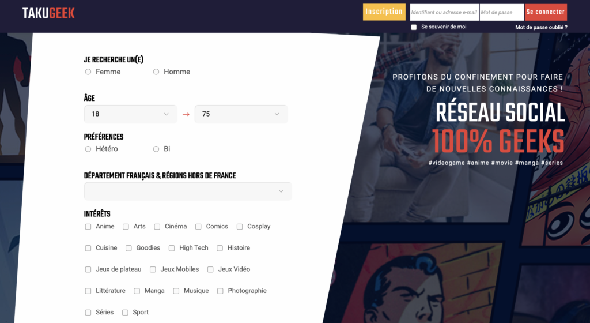
Task: Click the Se connecter button
Action: click(546, 12)
